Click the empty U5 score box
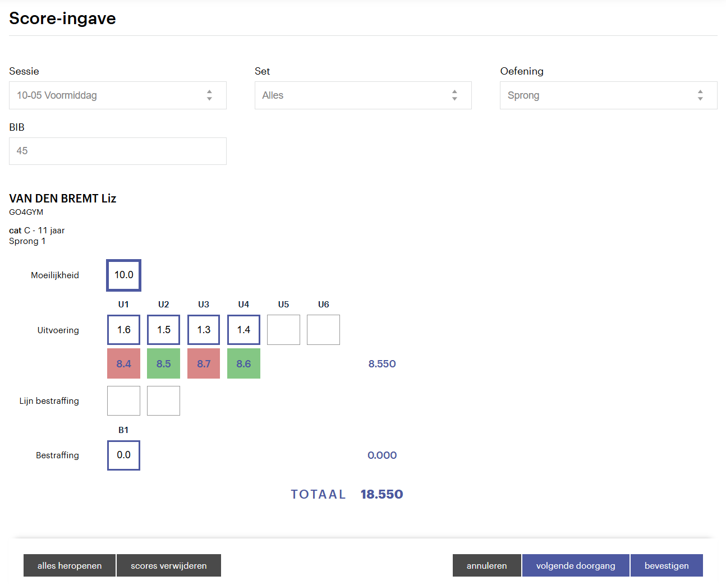 (283, 330)
